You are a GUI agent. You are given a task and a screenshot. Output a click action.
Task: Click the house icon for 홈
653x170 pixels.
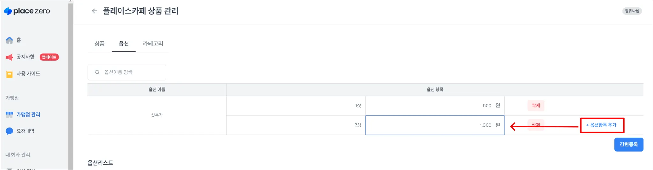pyautogui.click(x=10, y=40)
